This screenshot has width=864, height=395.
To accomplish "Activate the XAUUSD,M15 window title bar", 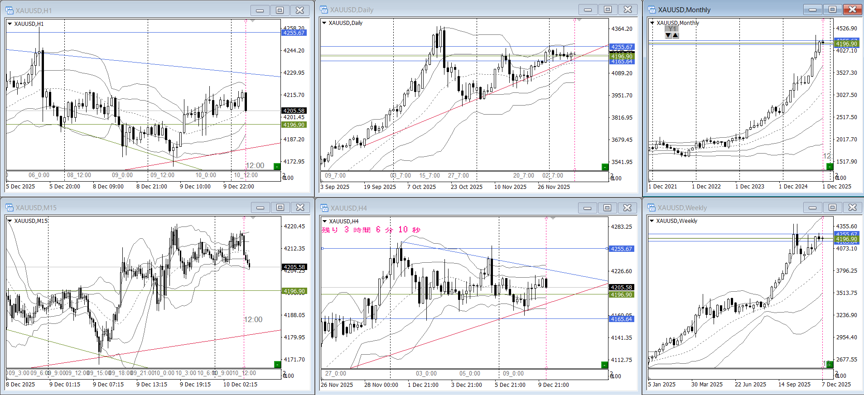I will tap(136, 207).
